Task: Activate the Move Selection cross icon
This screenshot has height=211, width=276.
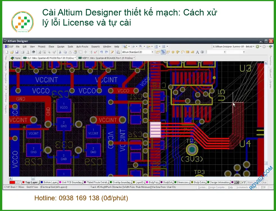Action: [86, 52]
